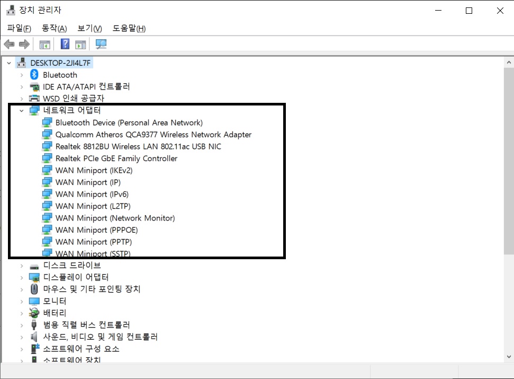Click the WAN Miniport (IKEv2) icon
514x379 pixels.
(x=47, y=170)
